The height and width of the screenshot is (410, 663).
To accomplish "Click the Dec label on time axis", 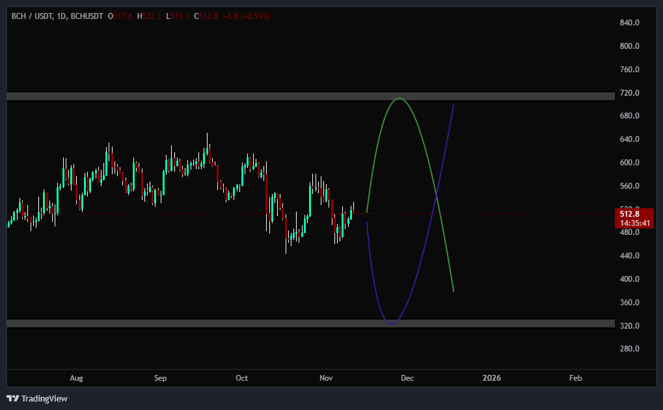I will [407, 378].
